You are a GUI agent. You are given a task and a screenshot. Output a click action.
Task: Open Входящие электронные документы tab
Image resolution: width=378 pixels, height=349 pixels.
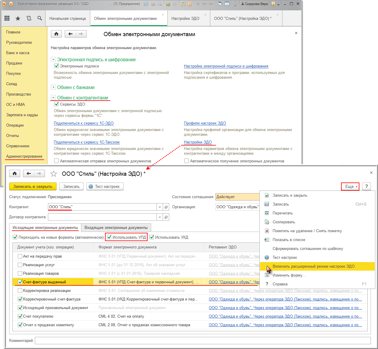(x=116, y=228)
